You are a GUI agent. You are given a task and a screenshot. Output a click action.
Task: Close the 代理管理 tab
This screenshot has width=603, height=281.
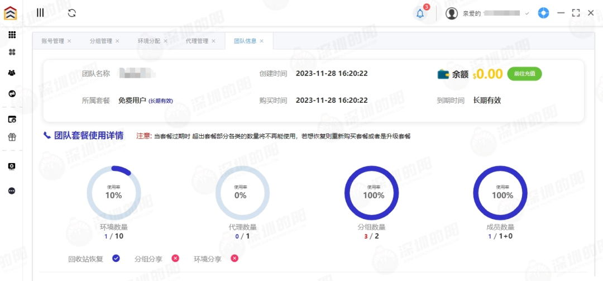point(213,41)
